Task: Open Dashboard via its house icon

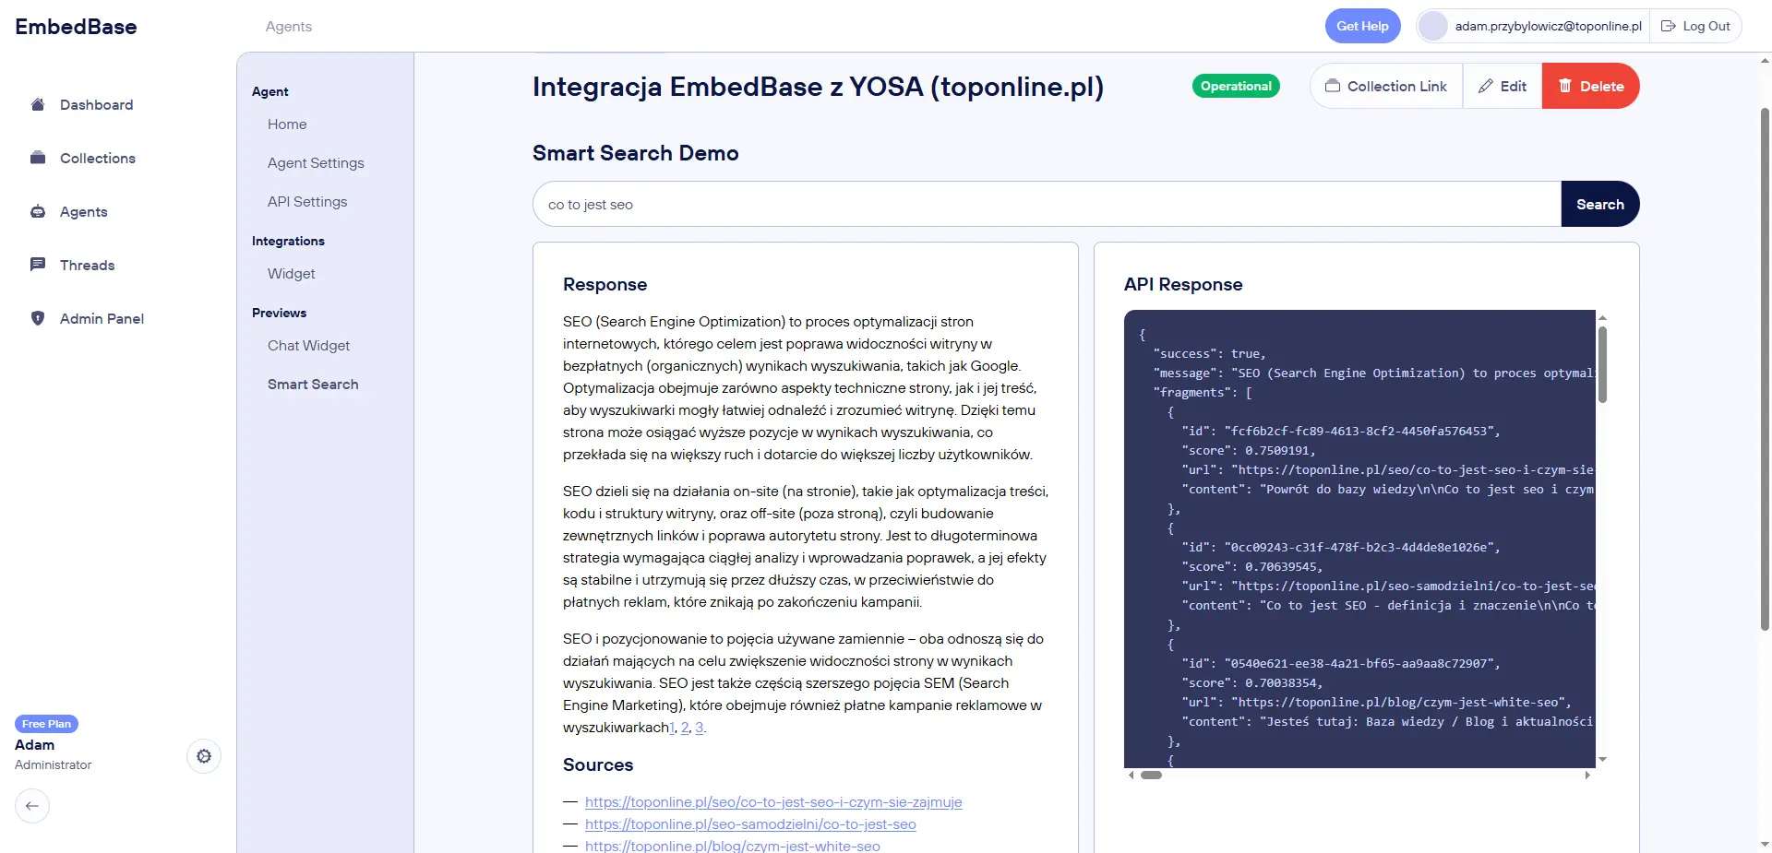Action: tap(38, 104)
